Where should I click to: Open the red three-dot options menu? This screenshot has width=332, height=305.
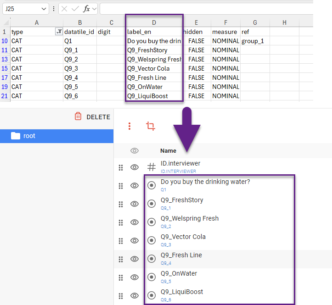[x=130, y=126]
